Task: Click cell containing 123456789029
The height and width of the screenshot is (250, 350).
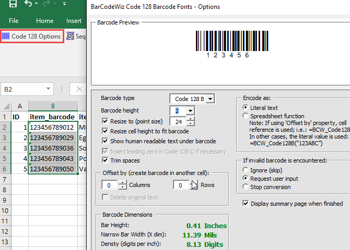Action: (x=53, y=138)
